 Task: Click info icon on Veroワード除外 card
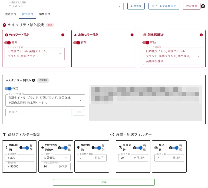[63, 35]
